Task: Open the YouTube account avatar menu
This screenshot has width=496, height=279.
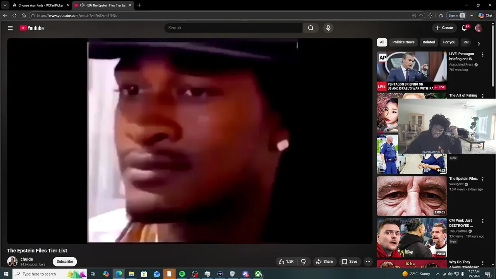Action: coord(479,28)
